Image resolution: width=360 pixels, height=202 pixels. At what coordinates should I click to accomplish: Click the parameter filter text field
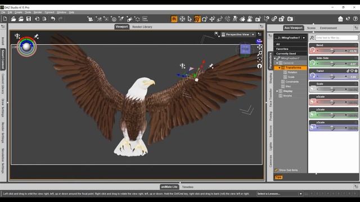pos(336,38)
